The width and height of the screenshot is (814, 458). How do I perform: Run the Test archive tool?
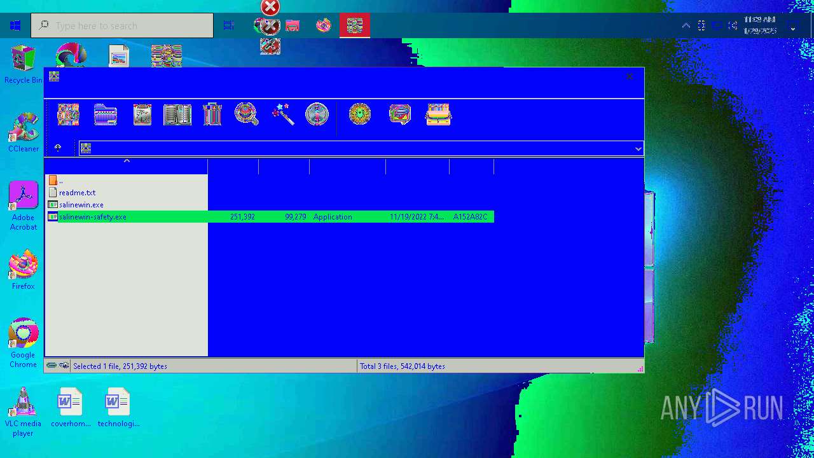click(x=142, y=114)
